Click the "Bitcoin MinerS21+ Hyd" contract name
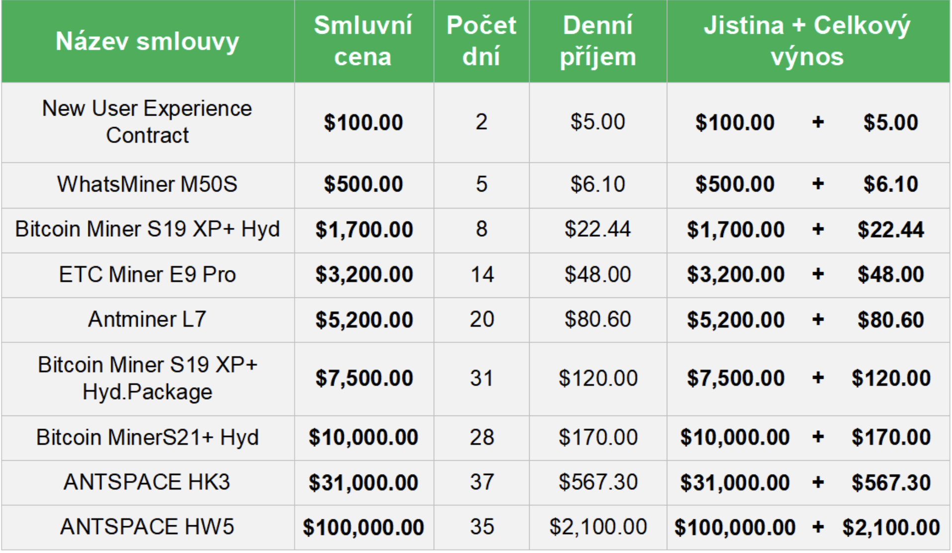 click(x=147, y=437)
